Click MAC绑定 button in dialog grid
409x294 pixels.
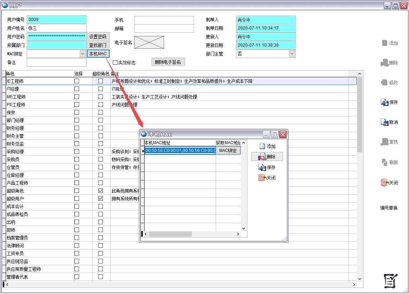(x=228, y=151)
